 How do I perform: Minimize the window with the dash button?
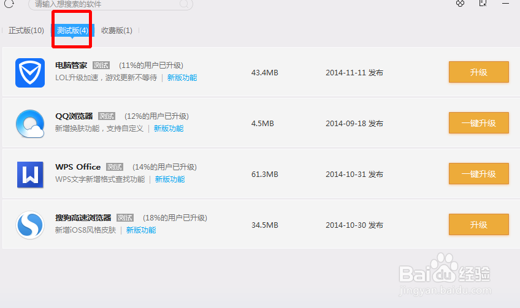[505, 3]
